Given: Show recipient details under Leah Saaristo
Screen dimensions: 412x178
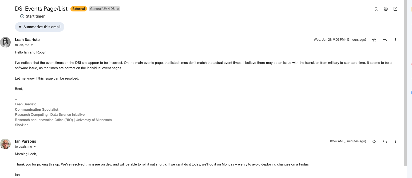Looking at the screenshot, I should 32,45.
